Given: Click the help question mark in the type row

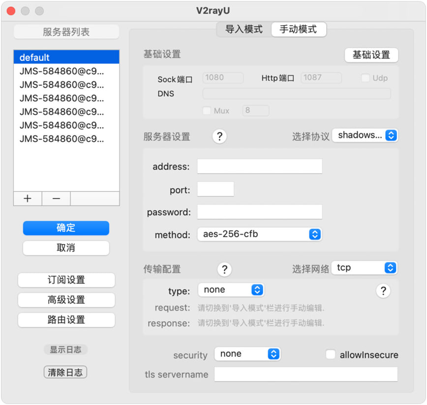Looking at the screenshot, I should coord(383,291).
